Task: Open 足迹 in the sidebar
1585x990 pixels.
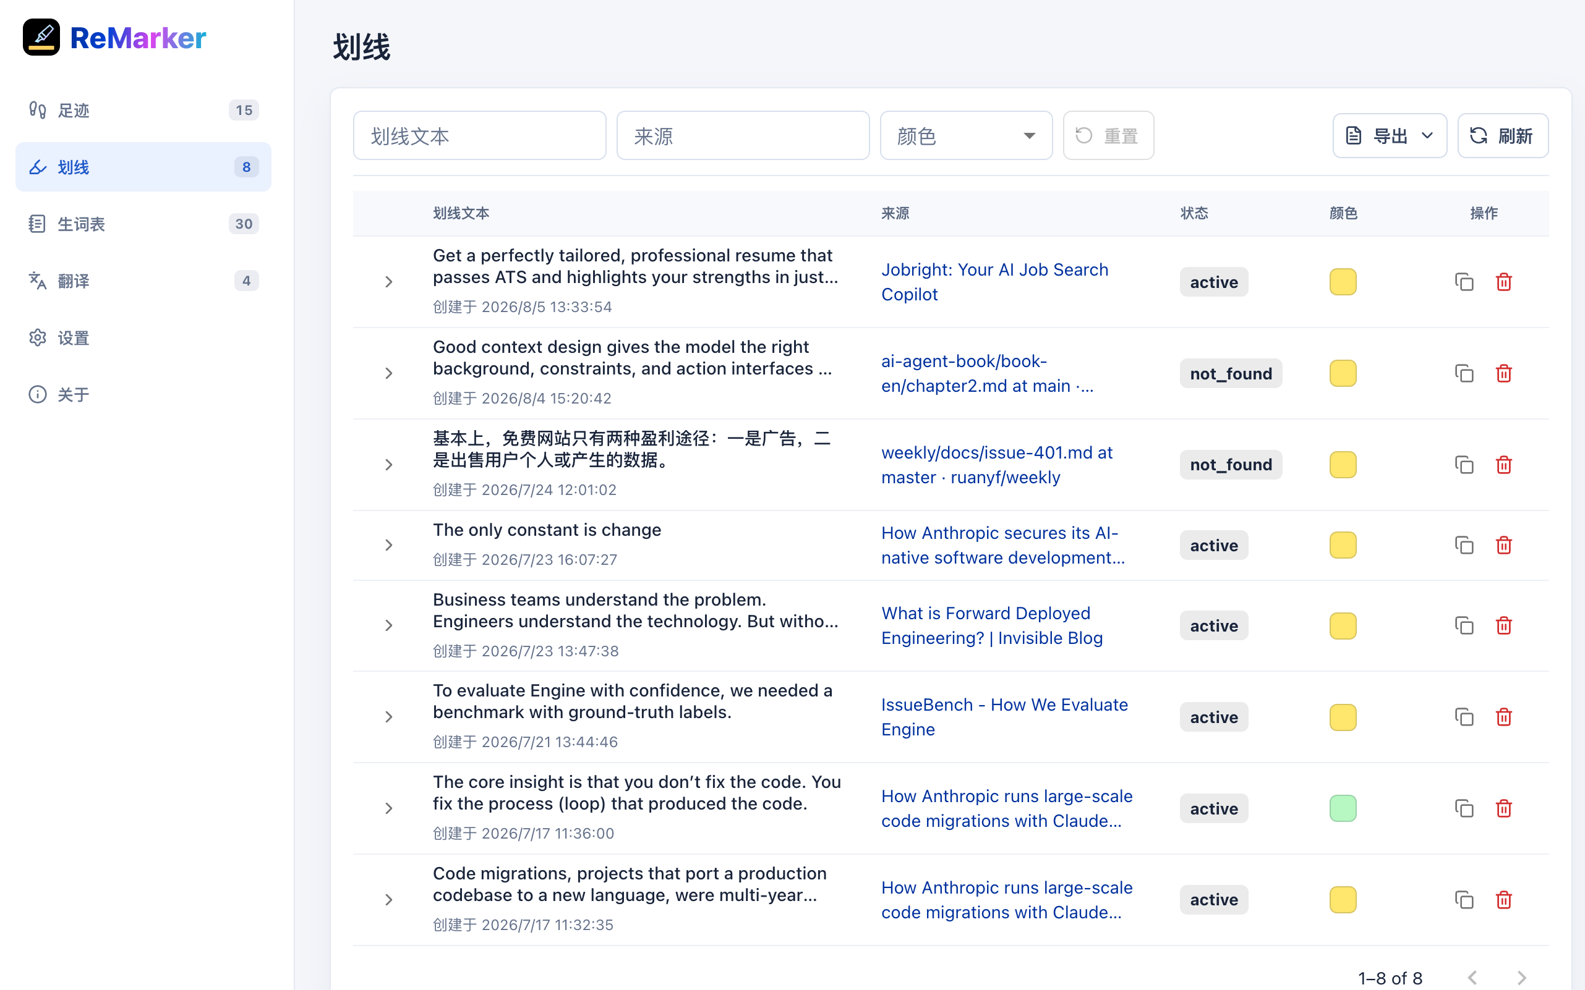Action: (143, 110)
